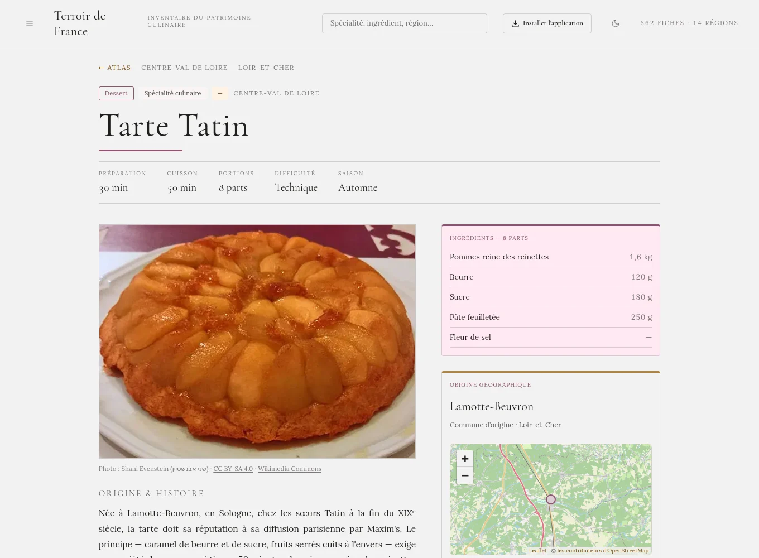Toggle dark mode with moon icon
This screenshot has width=759, height=558.
tap(616, 23)
